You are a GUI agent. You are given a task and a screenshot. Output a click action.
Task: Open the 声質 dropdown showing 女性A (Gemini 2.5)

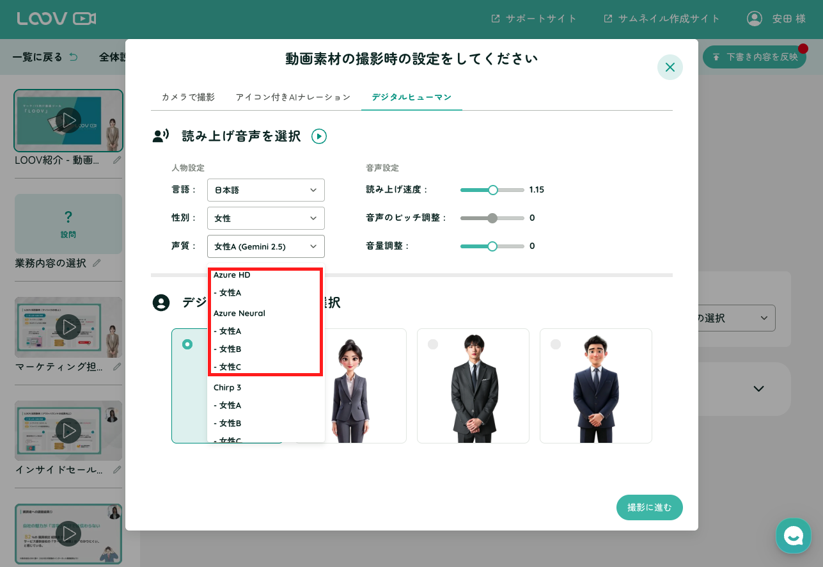coord(266,246)
